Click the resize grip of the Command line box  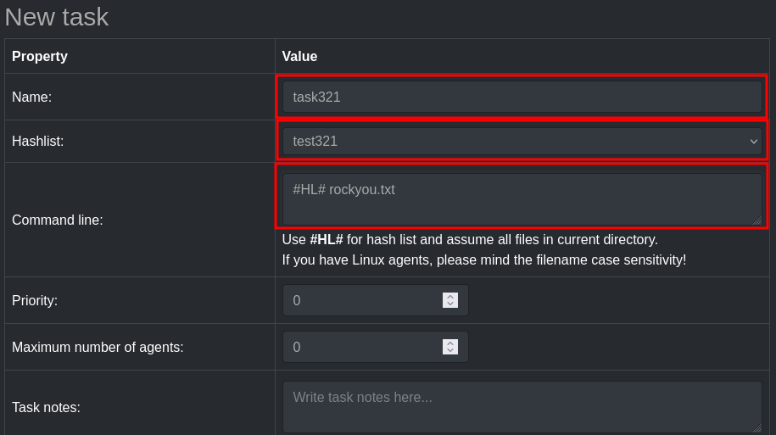757,220
